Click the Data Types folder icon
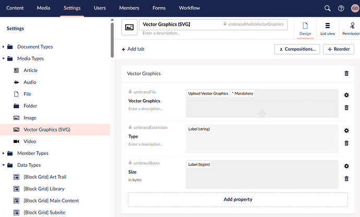The height and width of the screenshot is (217, 360). click(x=10, y=165)
